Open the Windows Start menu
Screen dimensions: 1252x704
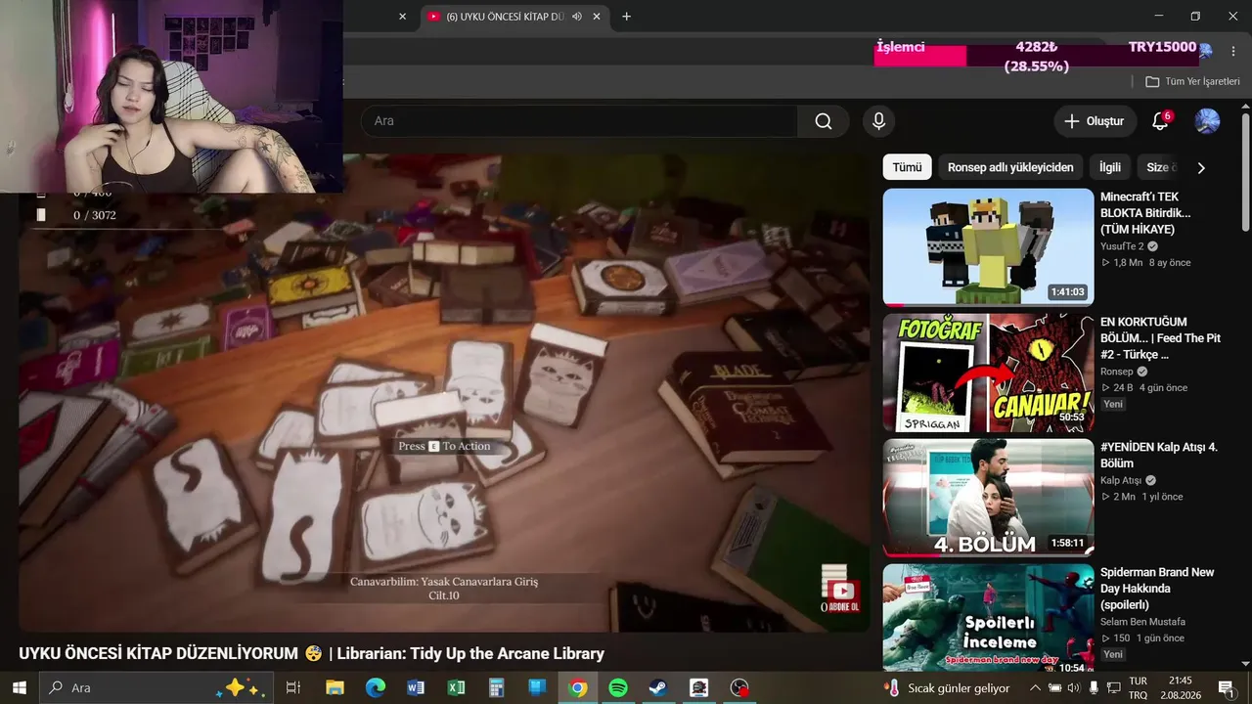tap(19, 687)
